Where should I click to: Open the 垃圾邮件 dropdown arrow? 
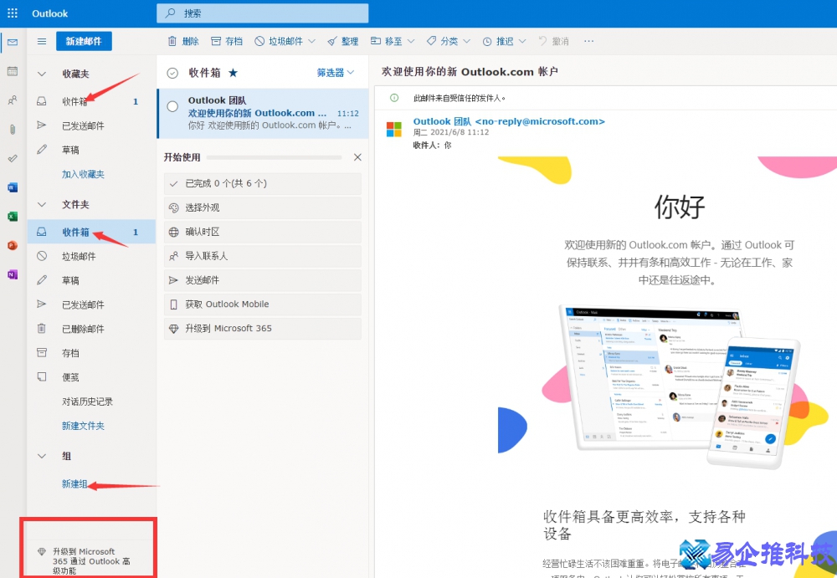click(314, 40)
